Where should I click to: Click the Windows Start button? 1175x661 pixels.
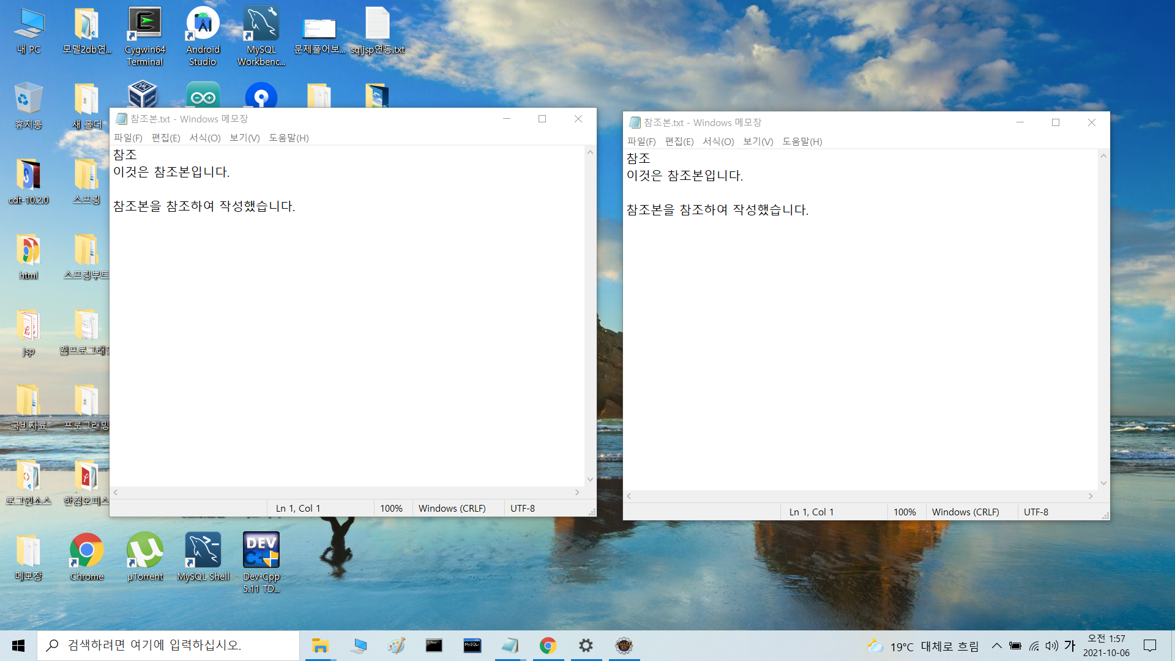[18, 646]
